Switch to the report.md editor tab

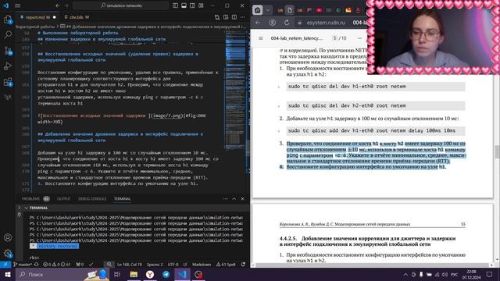click(37, 17)
